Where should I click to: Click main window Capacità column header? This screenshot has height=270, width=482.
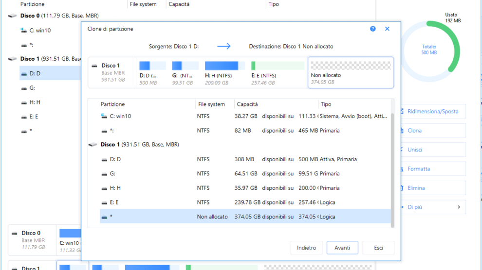coord(179,4)
